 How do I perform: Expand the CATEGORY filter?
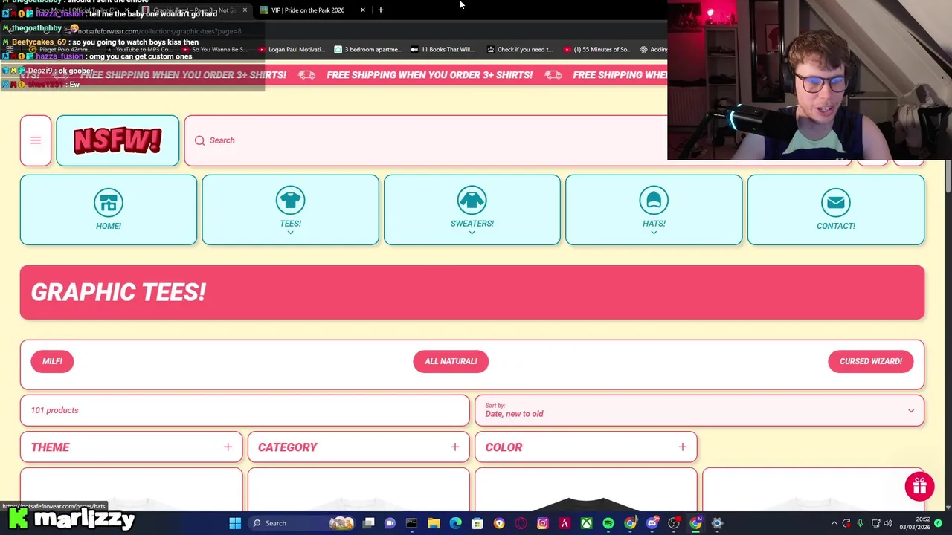358,447
